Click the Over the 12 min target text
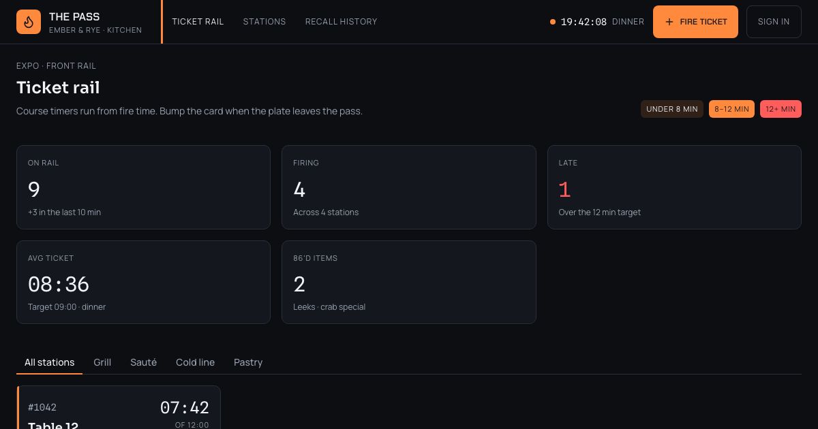Screen dimensions: 818x429 pyautogui.click(x=600, y=212)
